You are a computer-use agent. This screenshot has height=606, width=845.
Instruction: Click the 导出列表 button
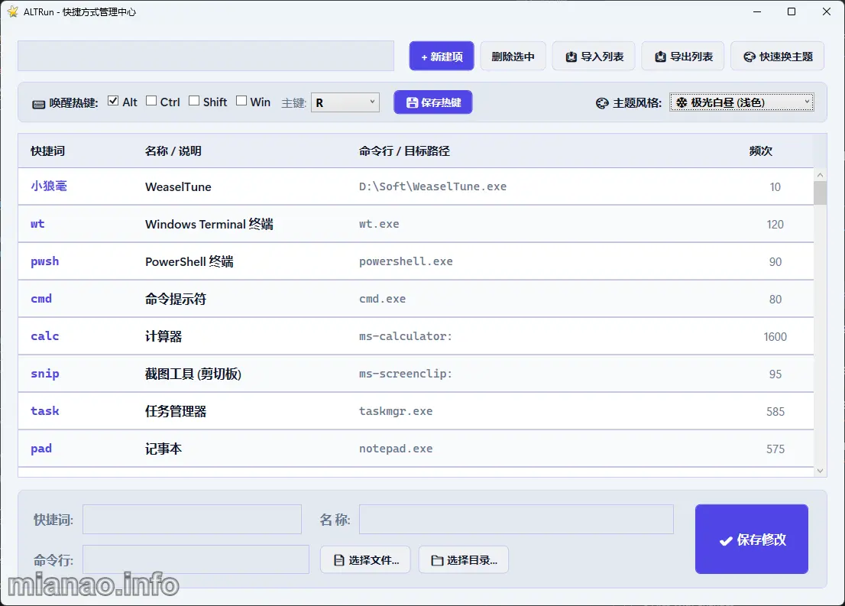click(683, 56)
